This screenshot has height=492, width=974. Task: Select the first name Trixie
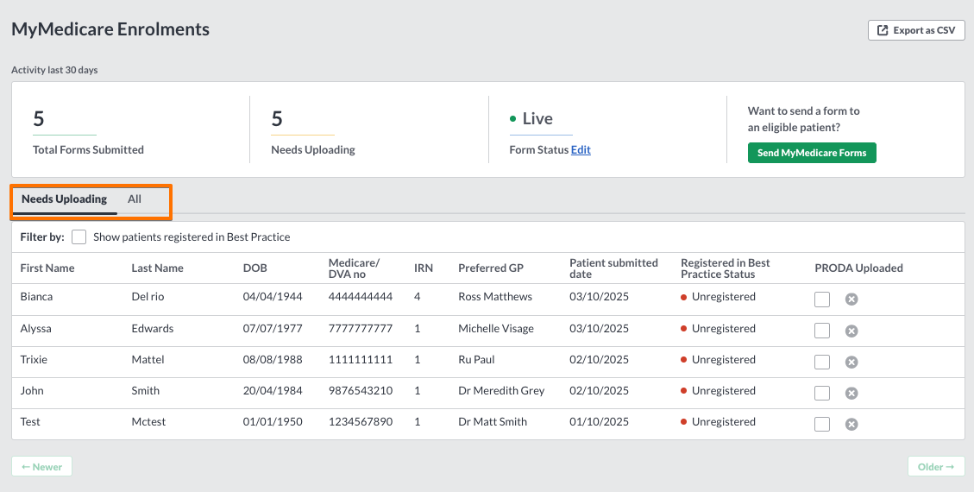(x=34, y=360)
